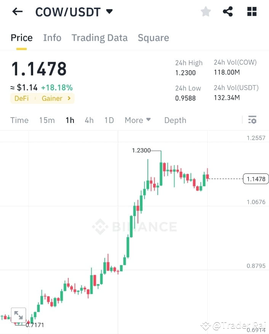
Task: Open the Depth view
Action: (175, 120)
